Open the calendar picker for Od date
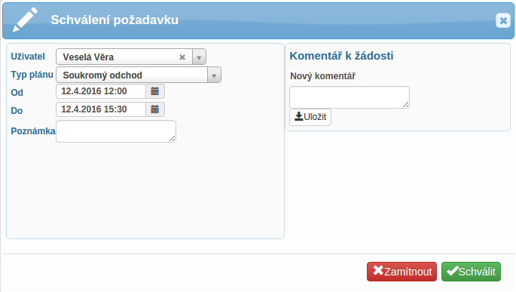The width and height of the screenshot is (516, 292). (155, 91)
